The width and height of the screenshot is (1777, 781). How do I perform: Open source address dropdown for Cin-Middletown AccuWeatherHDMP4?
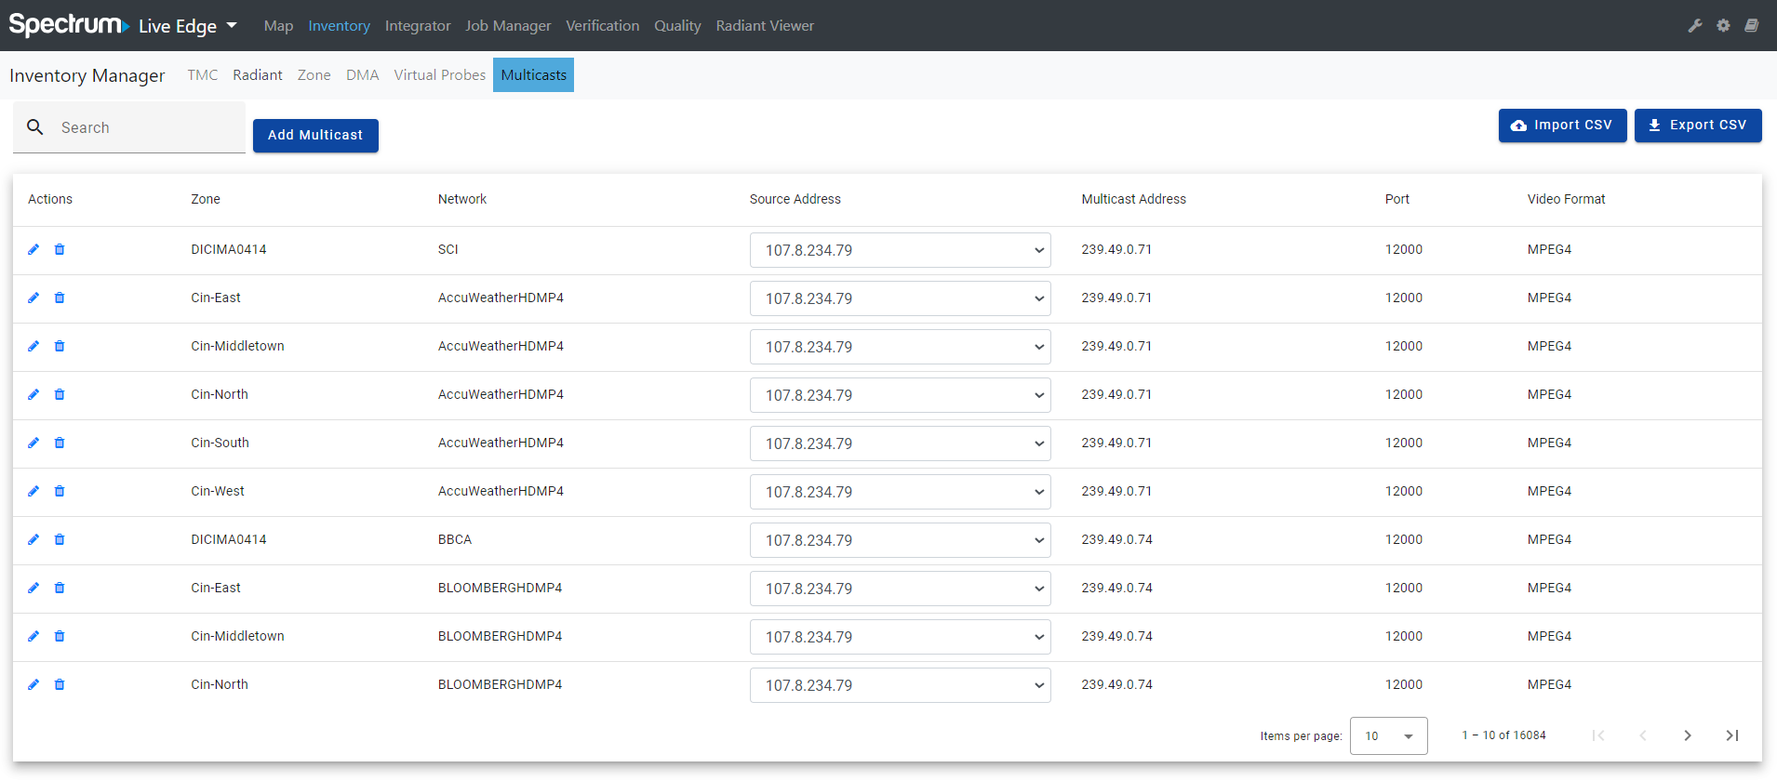pyautogui.click(x=901, y=347)
